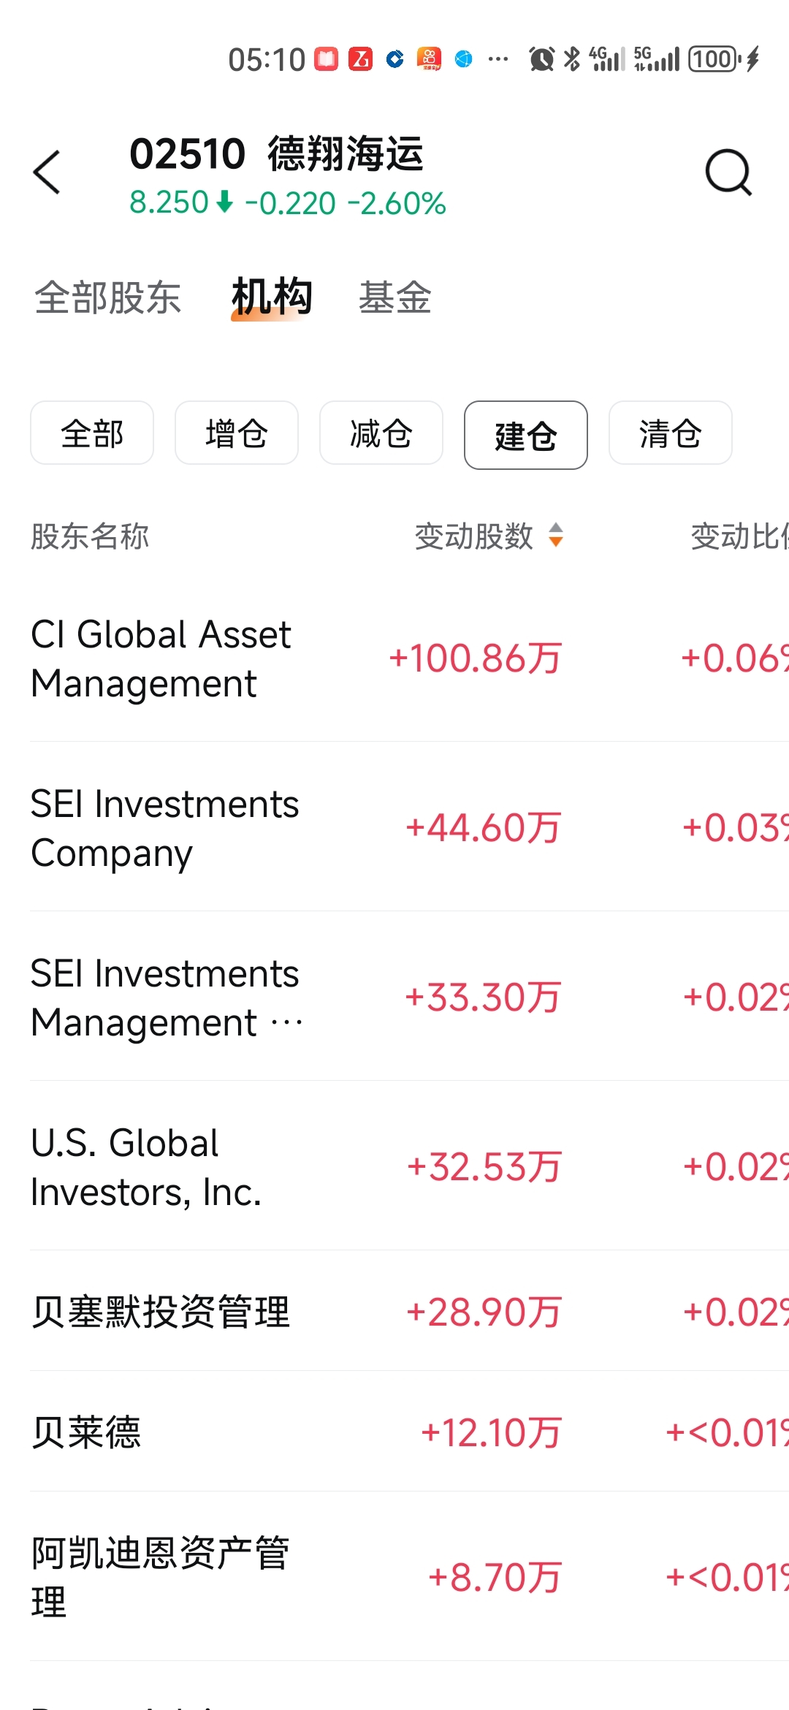Open CI Global Asset Management entry

[x=161, y=658]
